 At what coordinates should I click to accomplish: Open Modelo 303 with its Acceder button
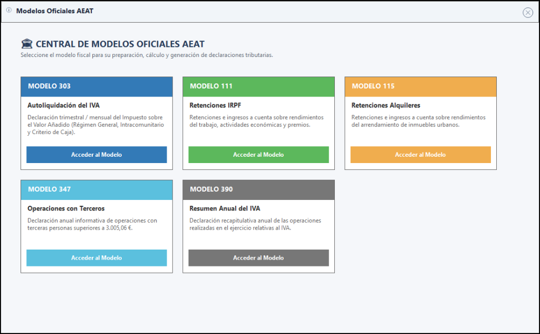(97, 155)
